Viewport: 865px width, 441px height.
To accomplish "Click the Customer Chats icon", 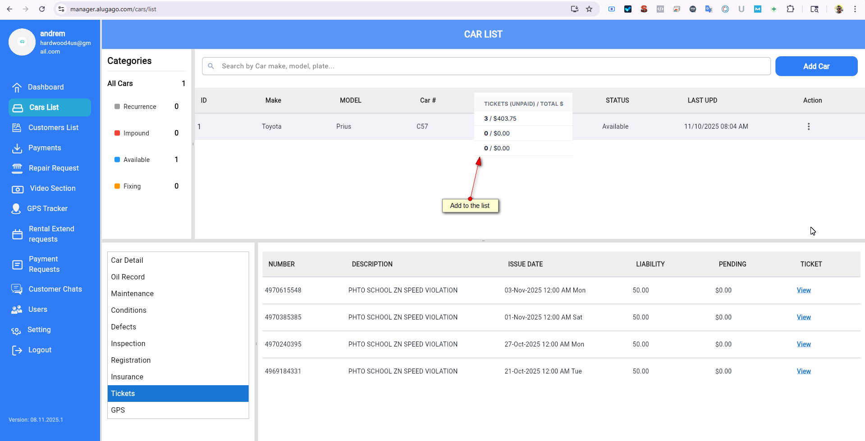I will (x=17, y=289).
